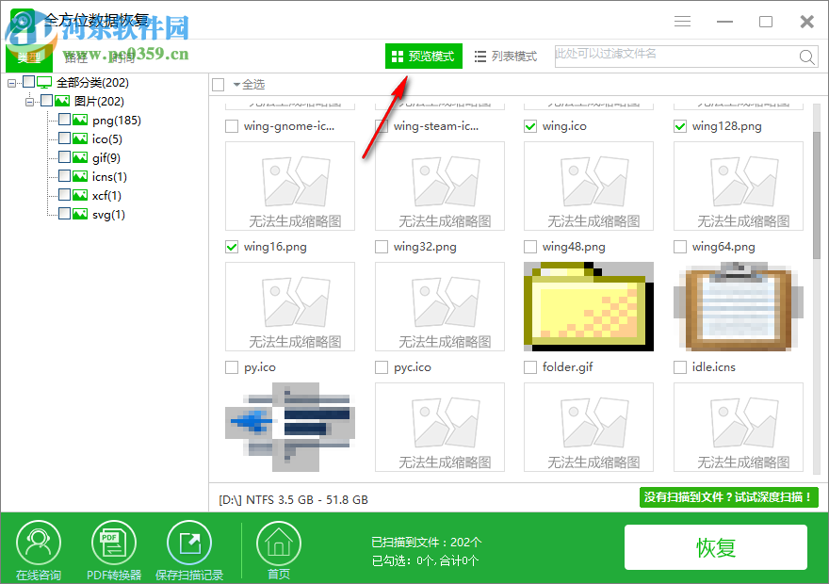The image size is (829, 584).
Task: Go to the 首页 home icon
Action: [278, 542]
